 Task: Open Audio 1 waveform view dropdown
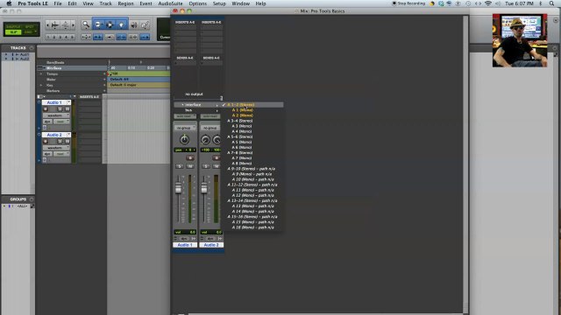click(x=56, y=115)
